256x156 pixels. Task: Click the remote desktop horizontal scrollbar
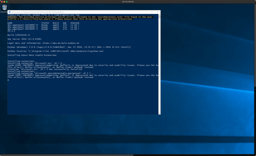(x=67, y=155)
